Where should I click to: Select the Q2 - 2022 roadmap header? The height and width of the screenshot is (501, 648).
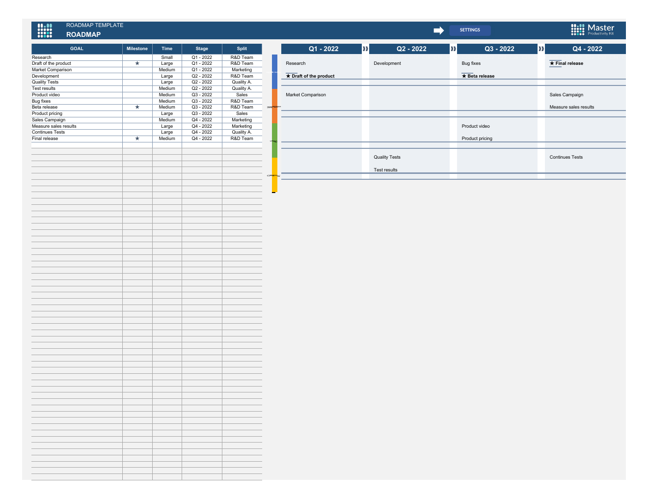(409, 49)
